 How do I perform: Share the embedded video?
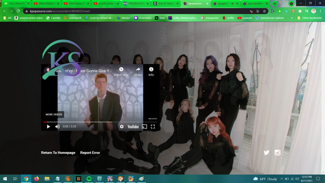pos(138,71)
